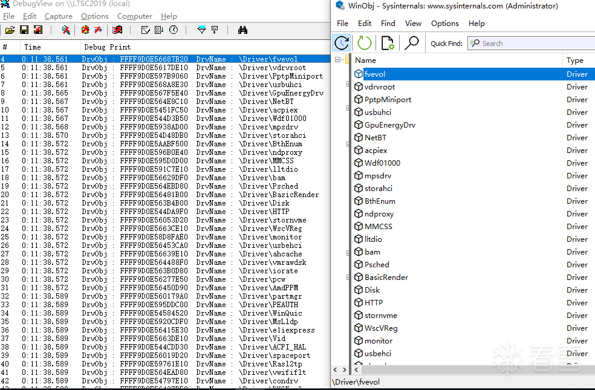This screenshot has width=595, height=390.
Task: Collapse the root tree node in WinObj
Action: tap(338, 60)
